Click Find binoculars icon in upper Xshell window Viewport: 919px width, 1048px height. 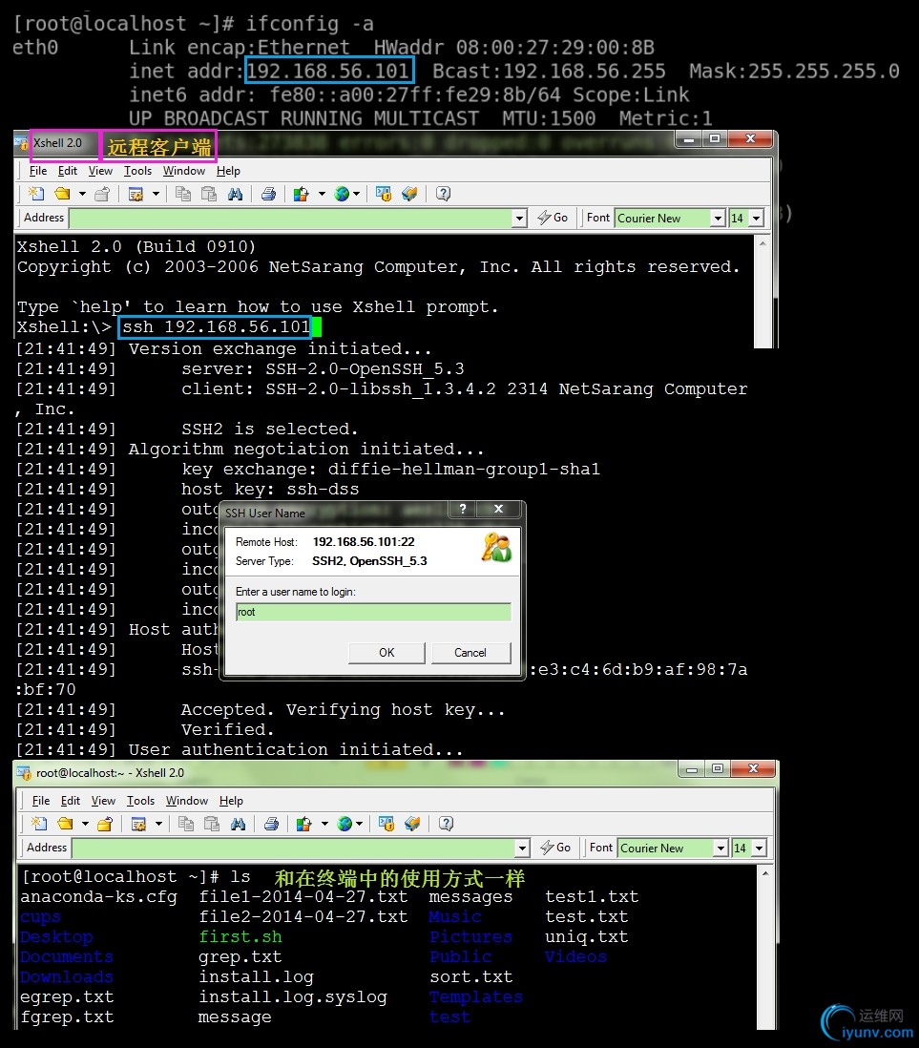(235, 194)
